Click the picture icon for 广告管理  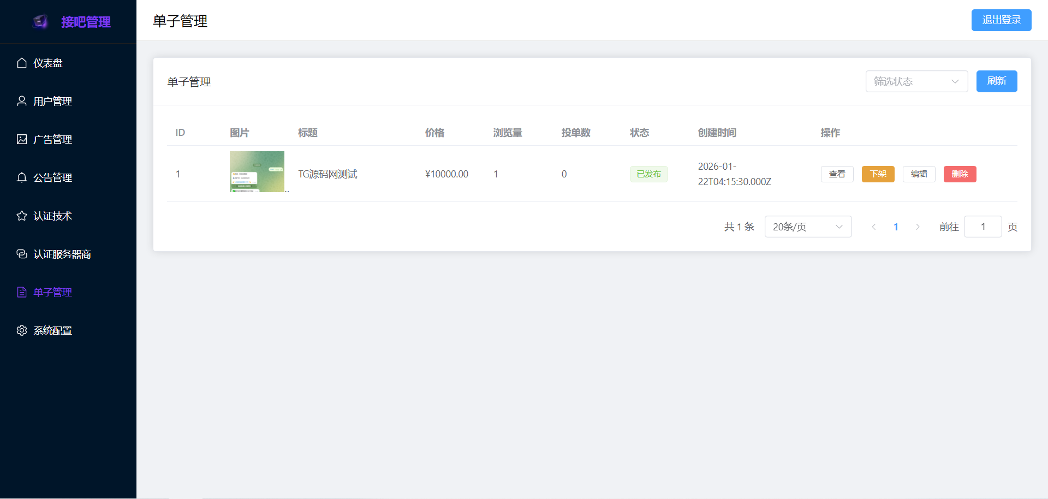point(22,139)
